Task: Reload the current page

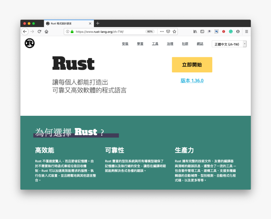Action: click(x=39, y=31)
